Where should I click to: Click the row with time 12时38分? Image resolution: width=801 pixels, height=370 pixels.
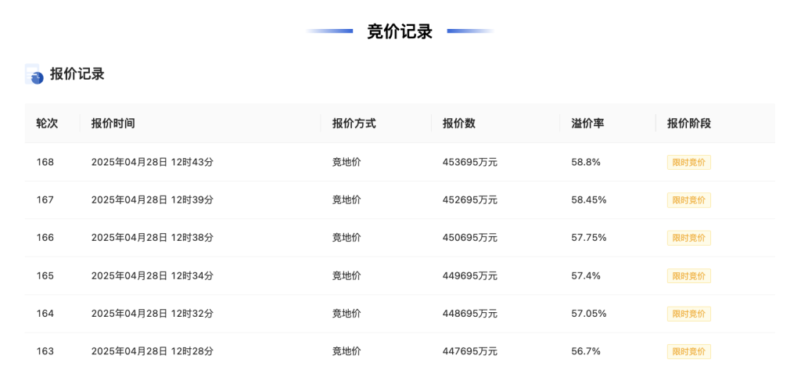(400, 238)
